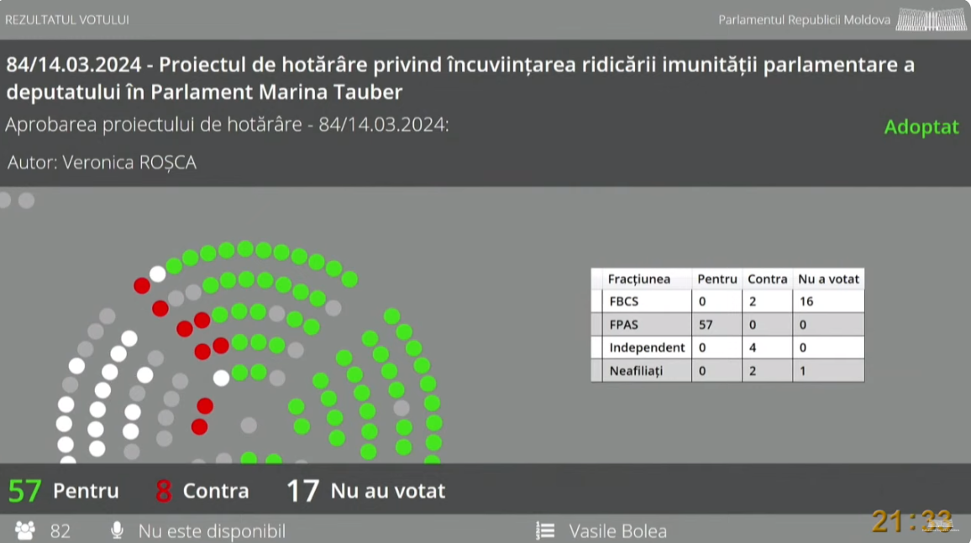Click the 8 Contra vote total
The width and height of the screenshot is (971, 543).
pos(202,491)
